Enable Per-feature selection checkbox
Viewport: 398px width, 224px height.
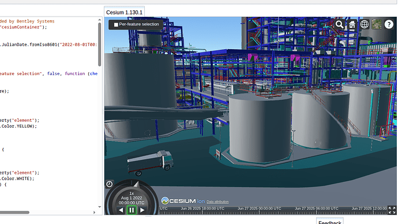(x=116, y=25)
